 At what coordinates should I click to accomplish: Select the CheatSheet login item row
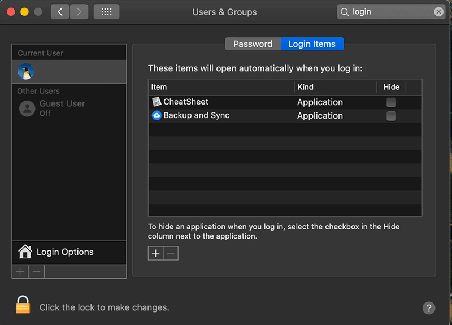(285, 102)
